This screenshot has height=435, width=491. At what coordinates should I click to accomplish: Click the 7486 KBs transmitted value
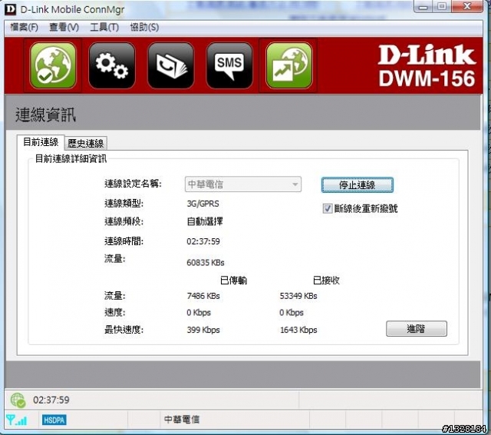(203, 296)
